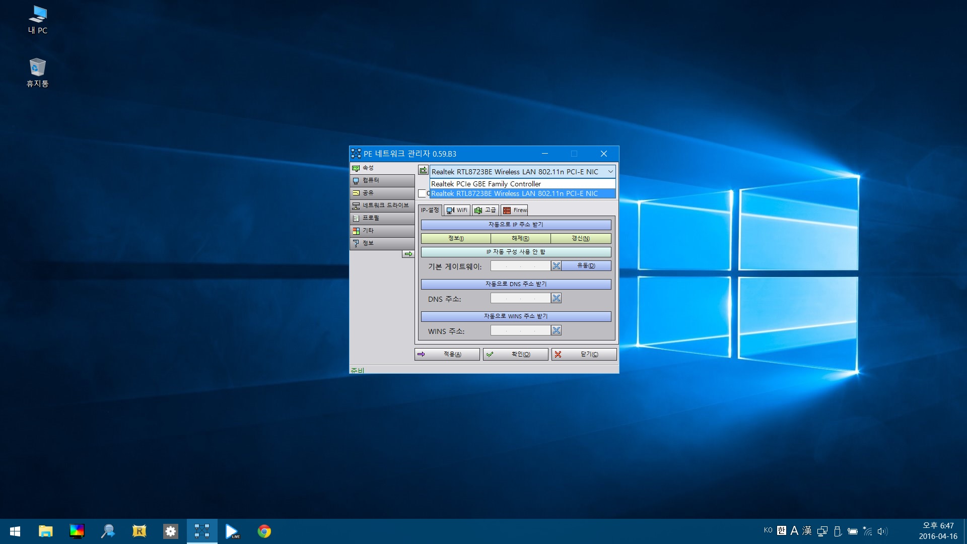Click the 기본 게이트웨이 address field
The height and width of the screenshot is (544, 967).
521,266
